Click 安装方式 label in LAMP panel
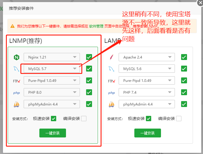 pos(115,119)
